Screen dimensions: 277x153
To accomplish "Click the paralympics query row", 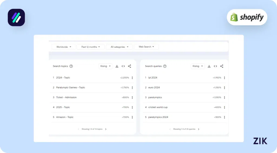I will 184,97.
